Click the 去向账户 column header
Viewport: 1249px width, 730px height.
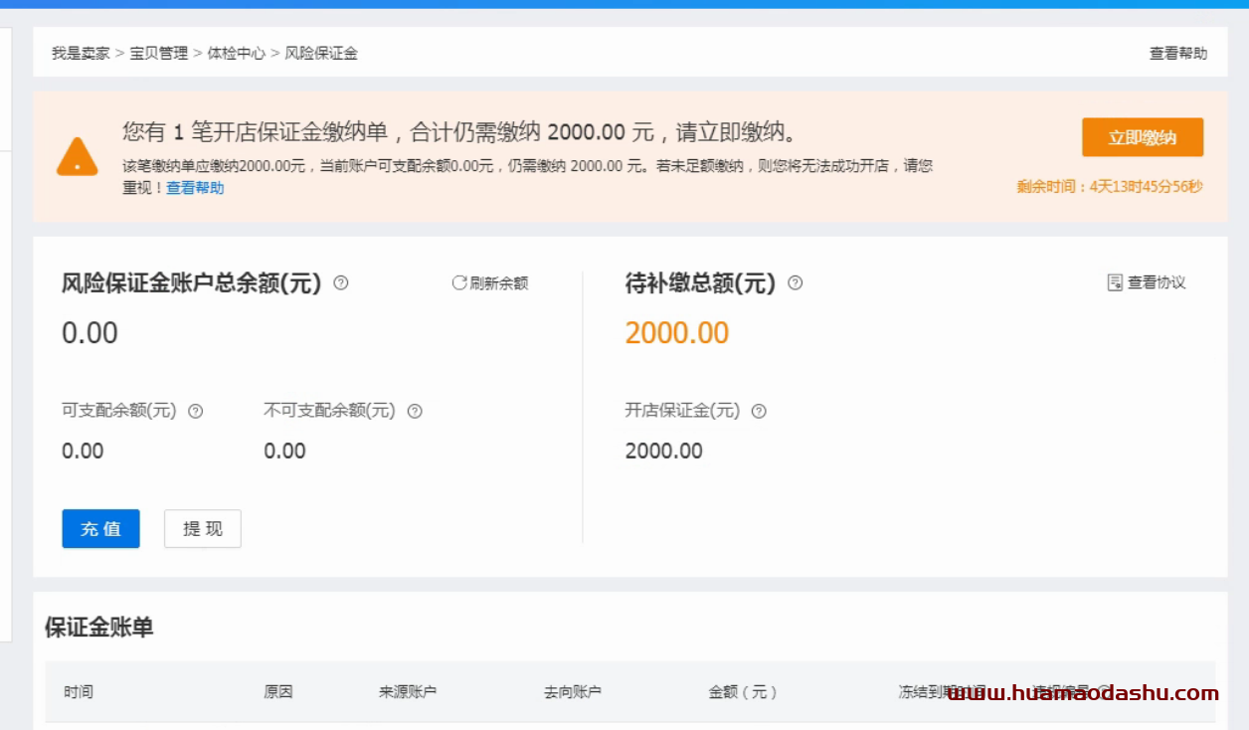[573, 692]
